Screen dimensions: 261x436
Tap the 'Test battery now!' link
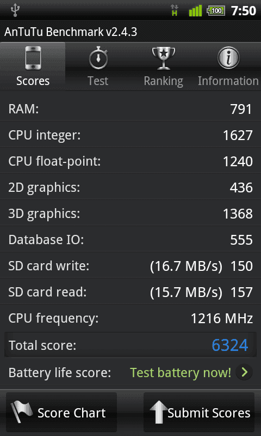(181, 372)
